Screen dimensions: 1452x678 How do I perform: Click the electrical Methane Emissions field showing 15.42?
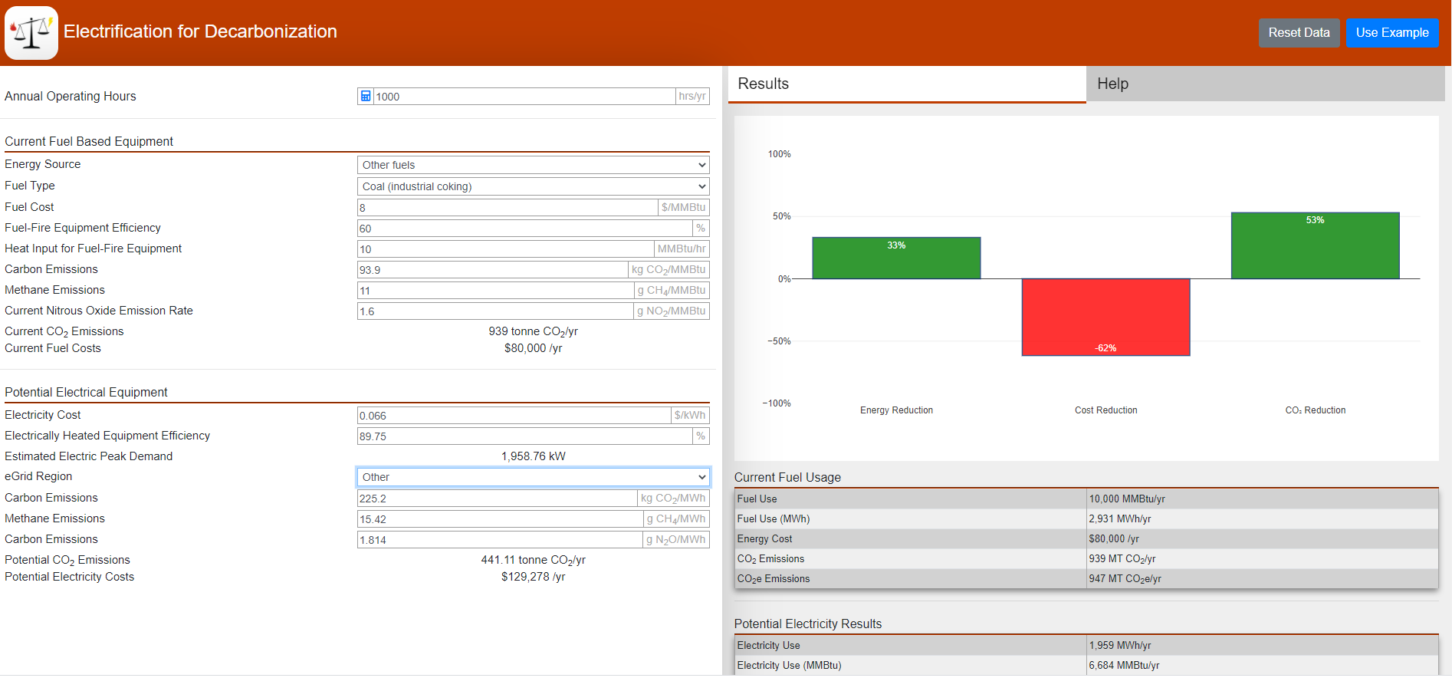500,518
